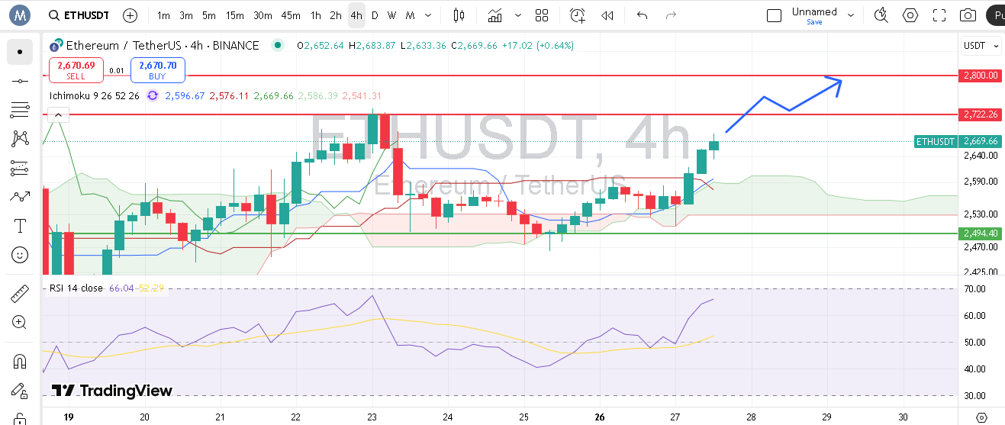Expand the indicator favorites dropdown arrow
Viewport: 1005px width, 425px height.
pos(519,15)
